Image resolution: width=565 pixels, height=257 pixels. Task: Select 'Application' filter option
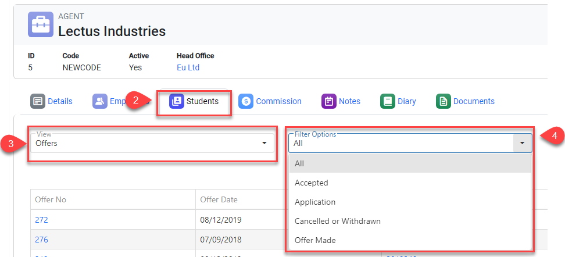click(x=315, y=202)
